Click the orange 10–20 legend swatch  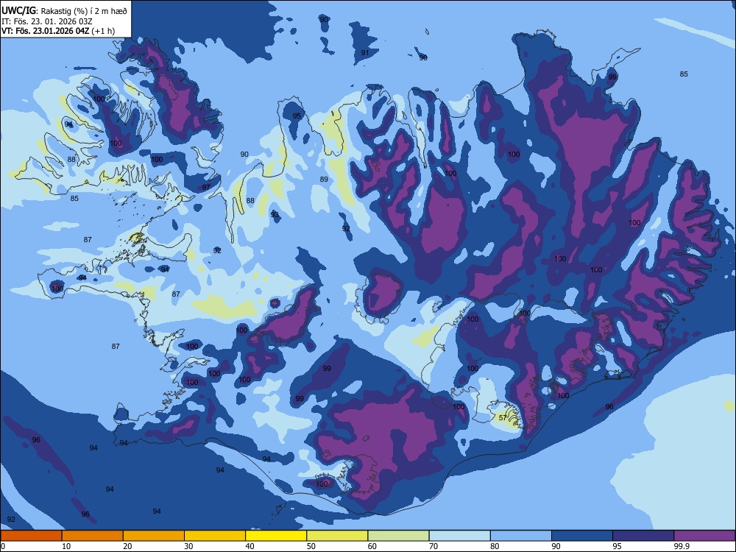pyautogui.click(x=93, y=536)
